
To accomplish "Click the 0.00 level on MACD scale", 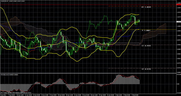I will pos(178,84).
